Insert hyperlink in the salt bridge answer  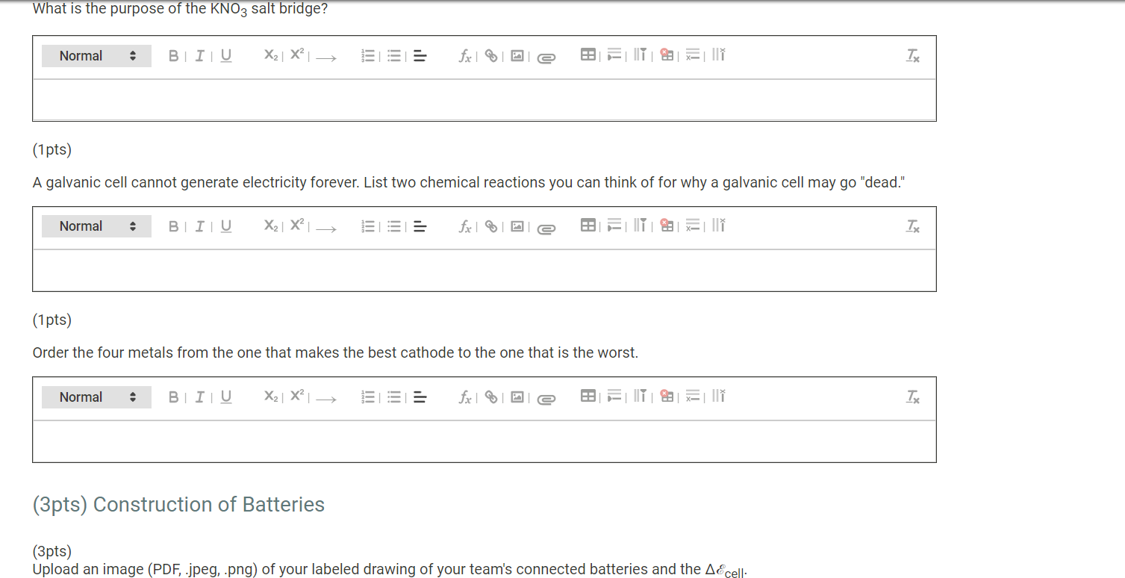tap(491, 56)
